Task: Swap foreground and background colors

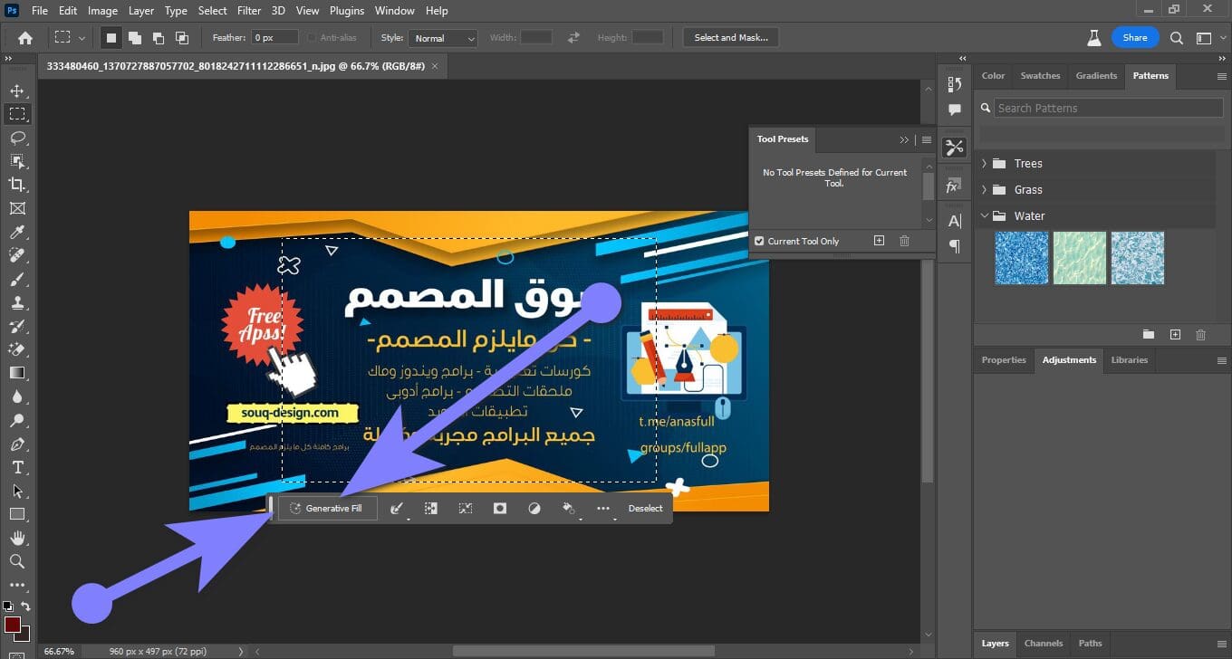Action: click(26, 606)
